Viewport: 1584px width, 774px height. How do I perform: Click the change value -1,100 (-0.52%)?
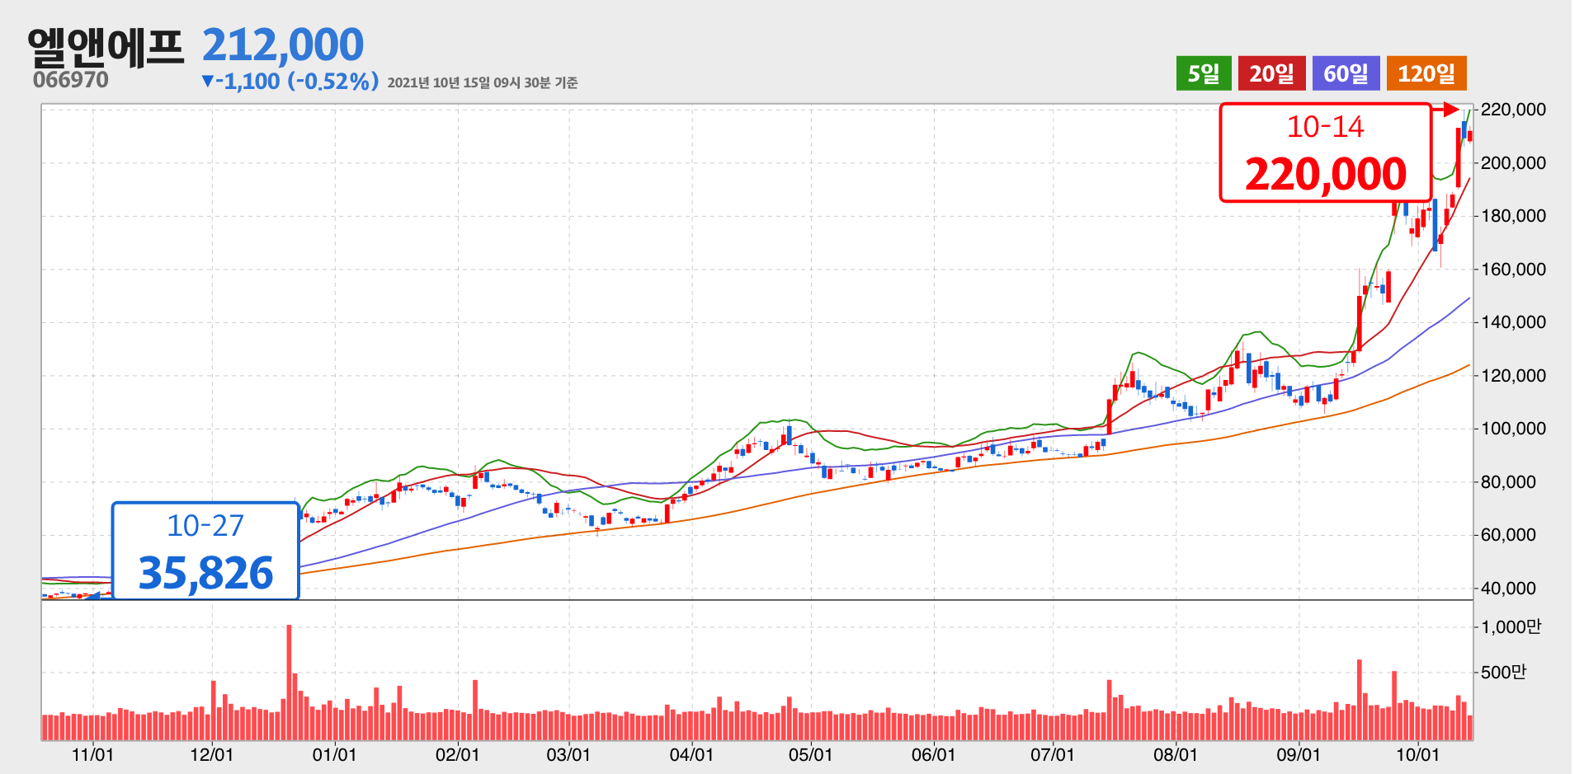297,81
